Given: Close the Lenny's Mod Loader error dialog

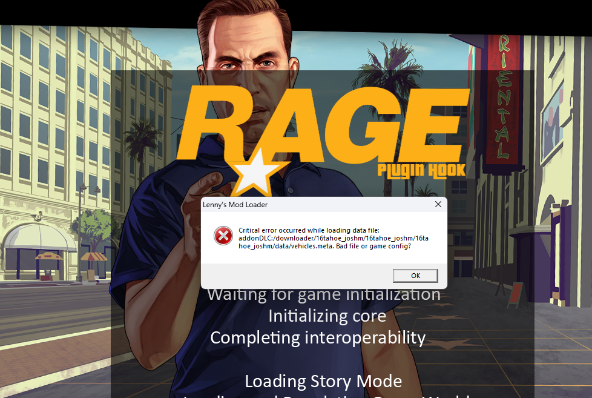Looking at the screenshot, I should point(438,205).
